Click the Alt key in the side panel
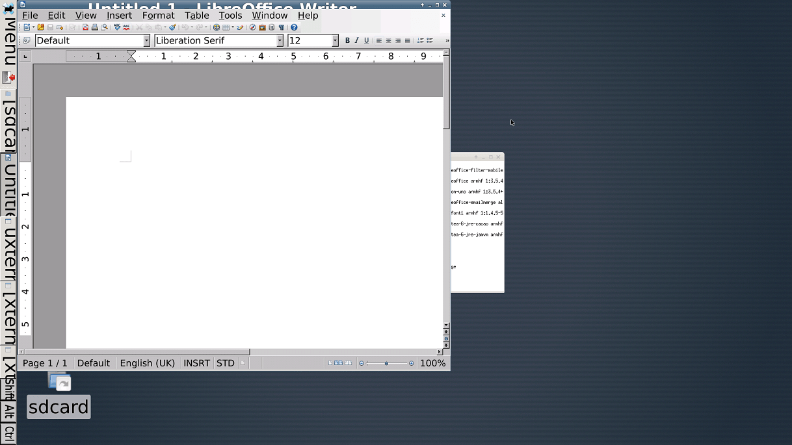The image size is (792, 445). pyautogui.click(x=8, y=411)
